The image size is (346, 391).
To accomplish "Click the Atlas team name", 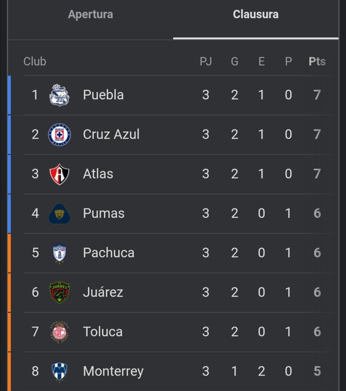I will [x=98, y=174].
